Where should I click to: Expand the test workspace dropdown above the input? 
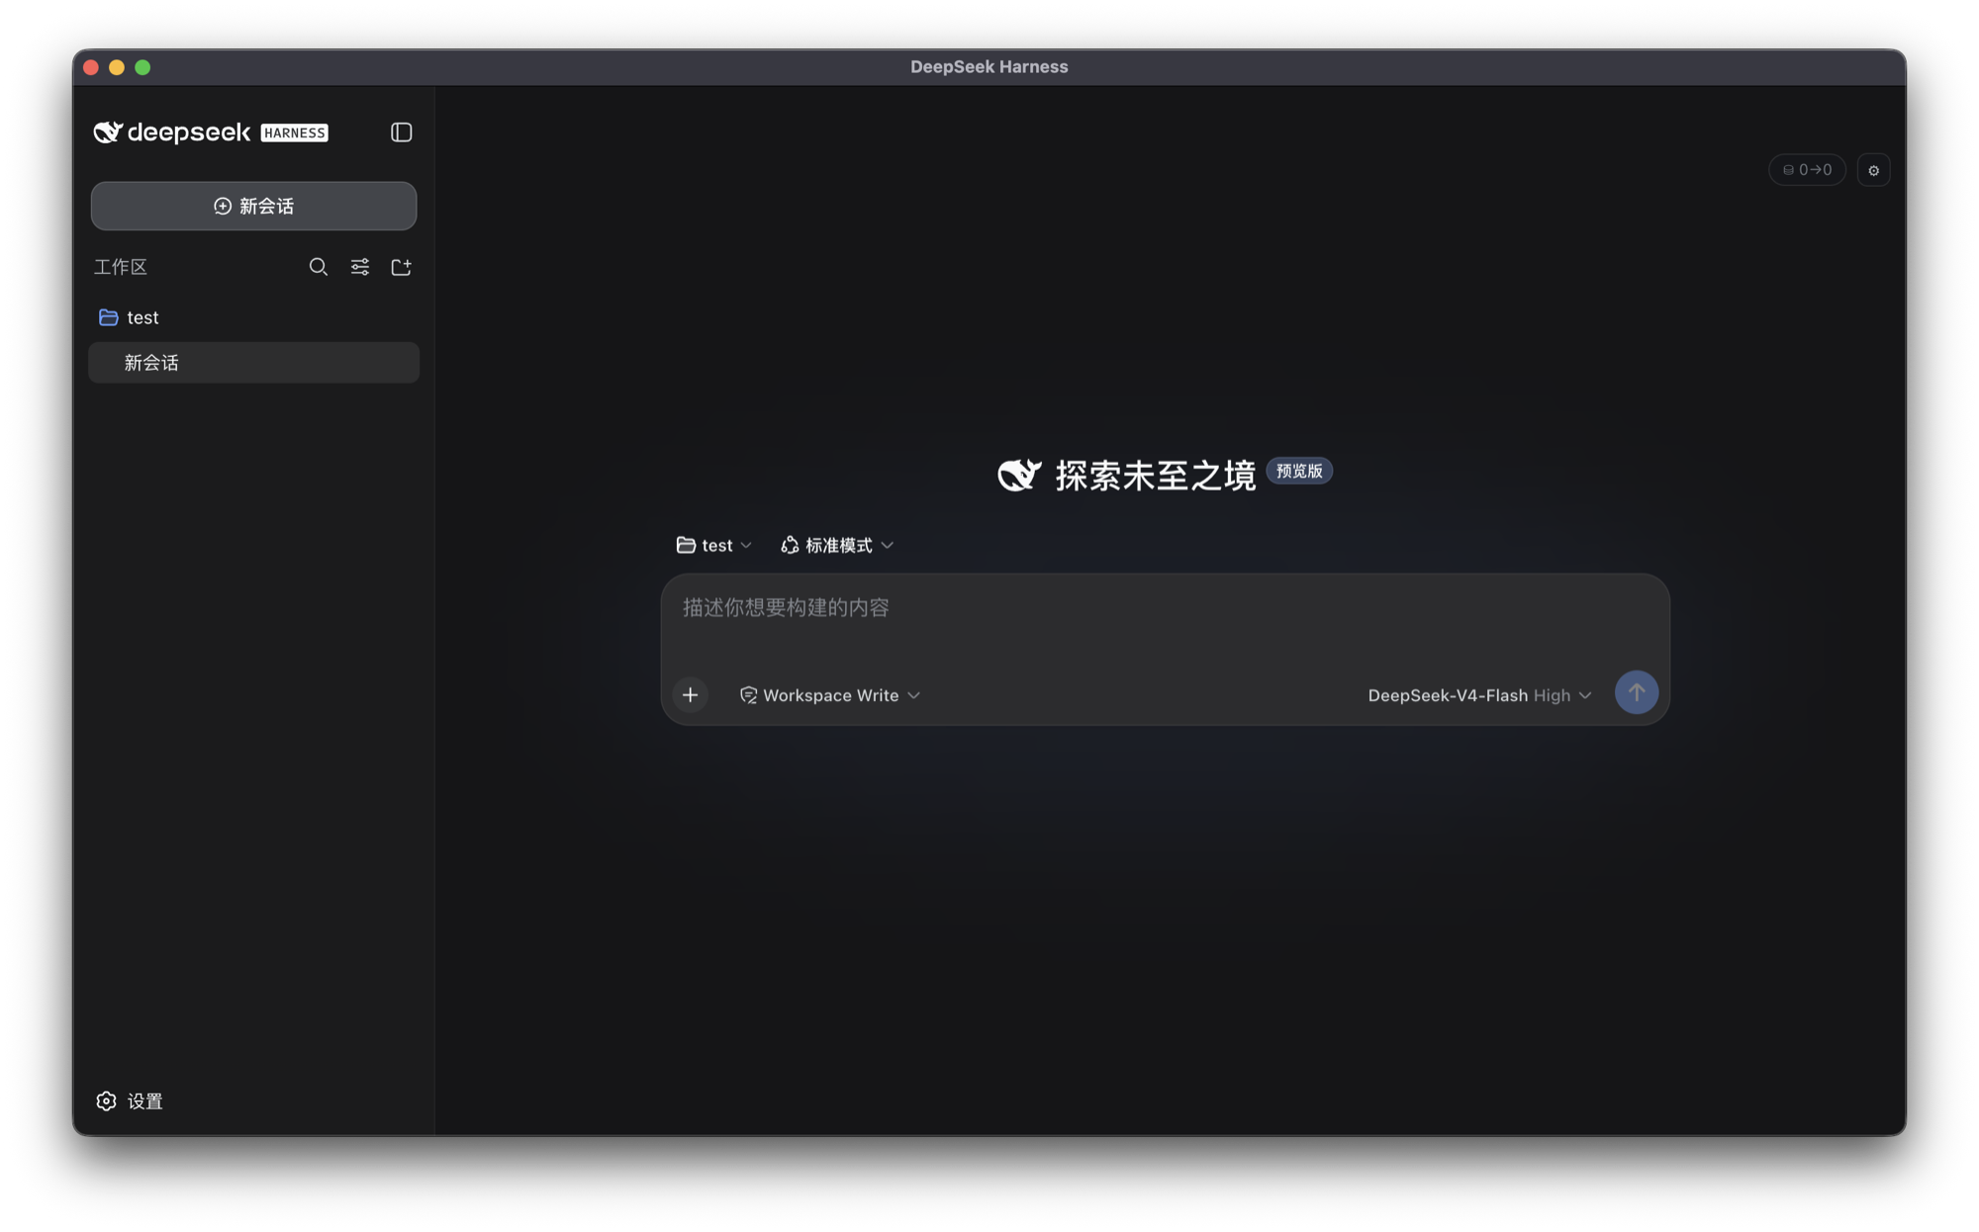coord(713,545)
